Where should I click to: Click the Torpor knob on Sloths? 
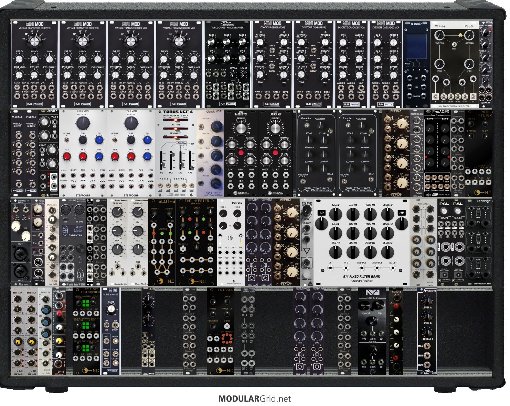tap(169, 215)
